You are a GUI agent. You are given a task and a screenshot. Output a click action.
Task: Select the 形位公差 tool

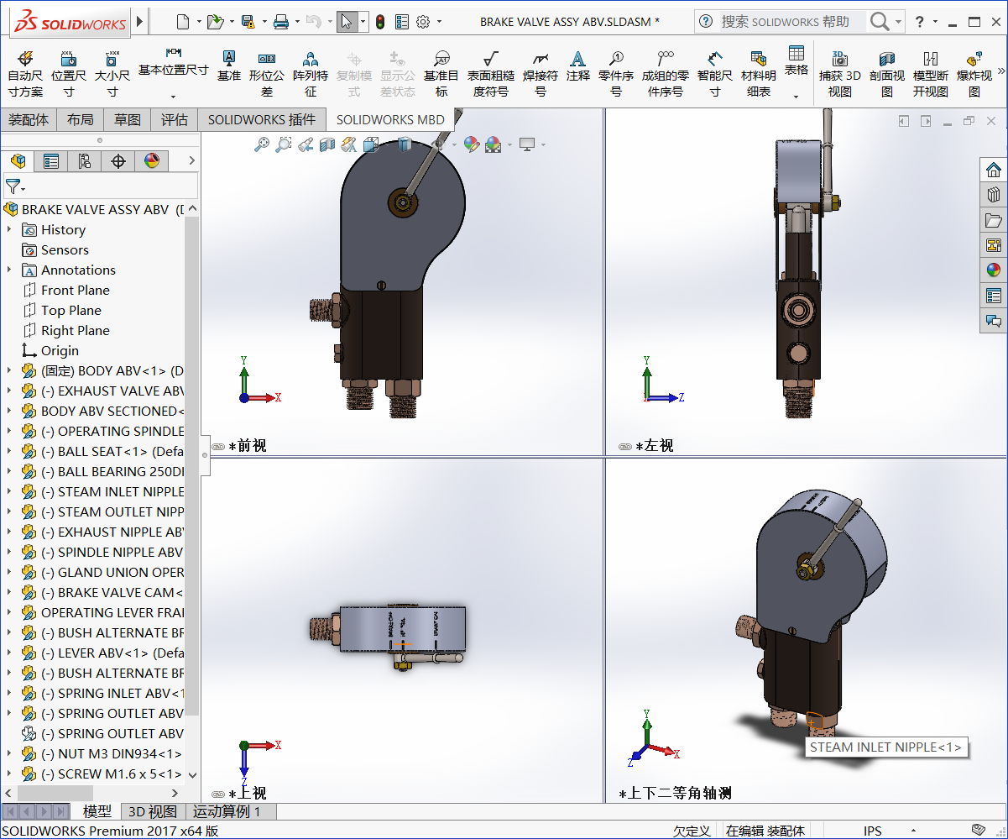pyautogui.click(x=267, y=72)
